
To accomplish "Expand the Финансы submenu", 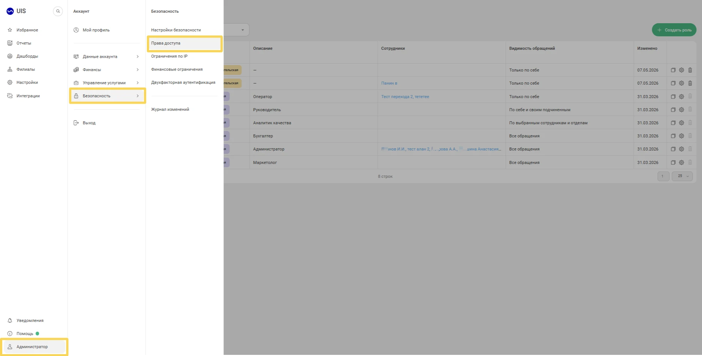I will tap(106, 70).
